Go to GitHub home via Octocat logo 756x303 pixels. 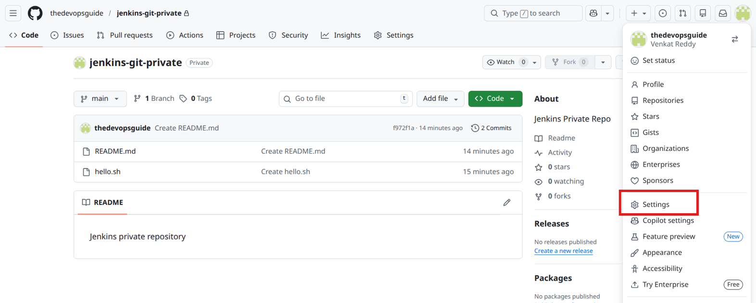pyautogui.click(x=35, y=13)
